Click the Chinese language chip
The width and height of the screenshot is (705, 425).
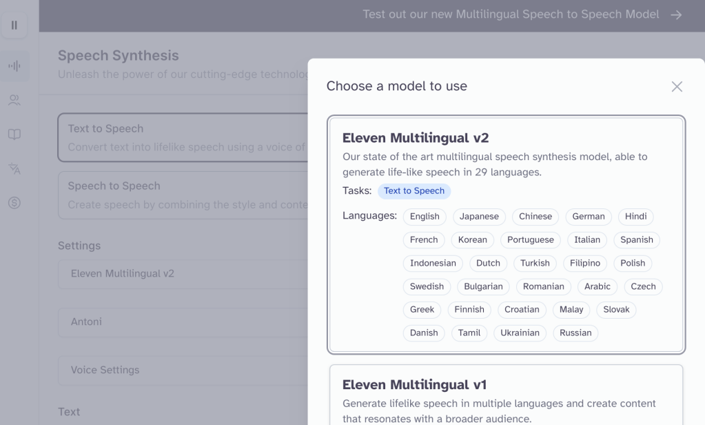(535, 217)
